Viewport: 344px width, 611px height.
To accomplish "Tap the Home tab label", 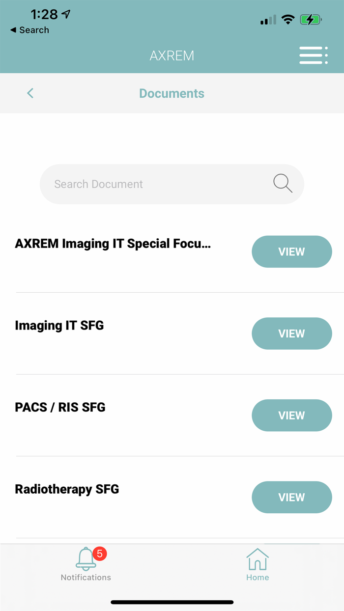I will tap(258, 578).
